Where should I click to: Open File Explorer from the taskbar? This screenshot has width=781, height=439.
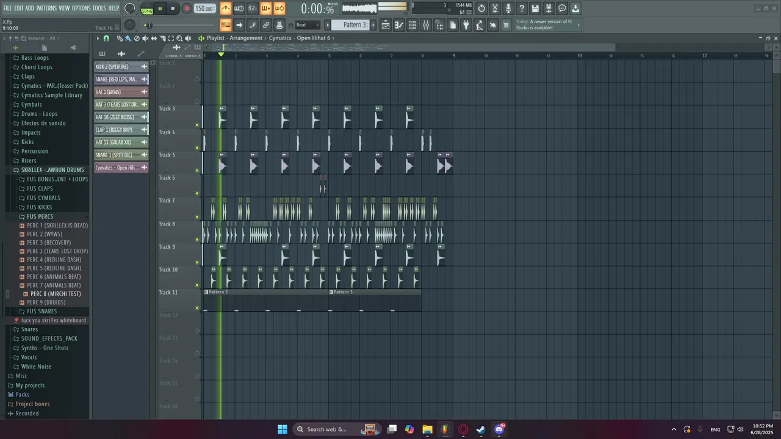pyautogui.click(x=427, y=429)
